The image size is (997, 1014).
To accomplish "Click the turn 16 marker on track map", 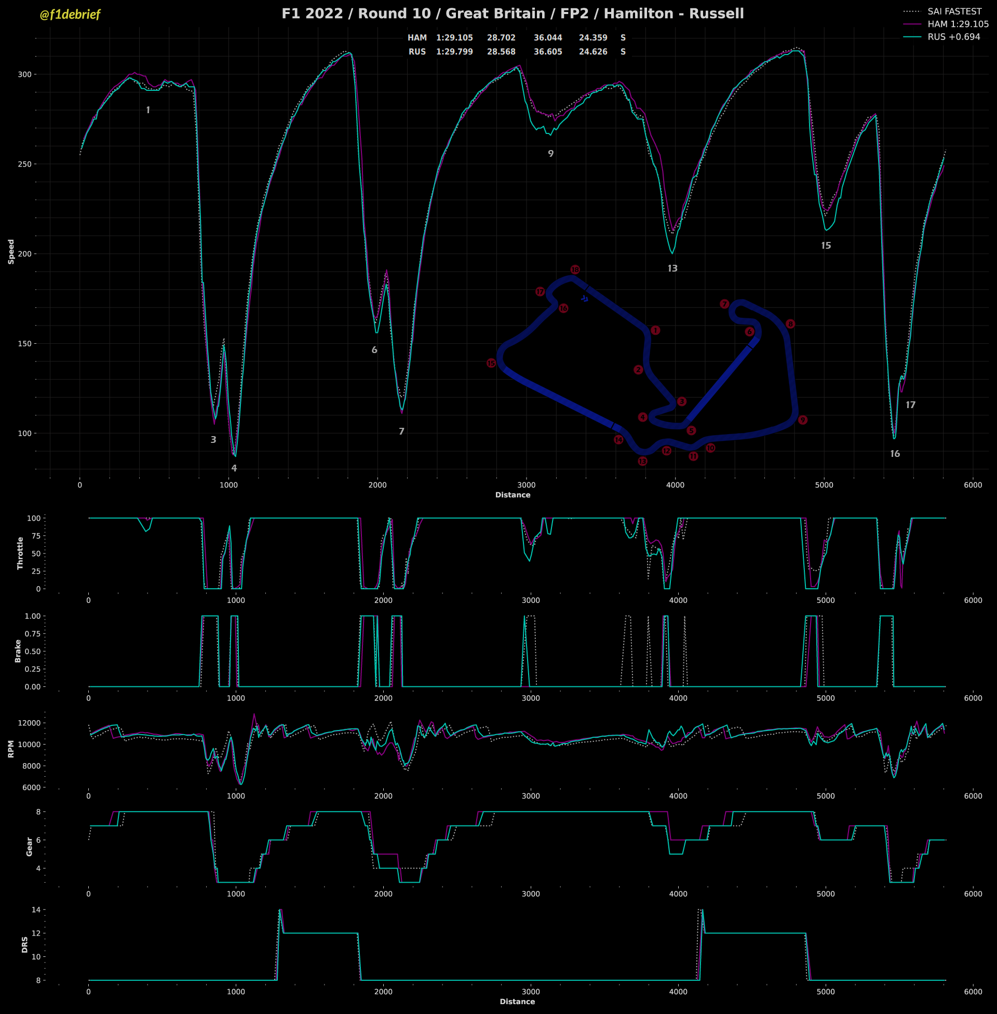I will [563, 309].
